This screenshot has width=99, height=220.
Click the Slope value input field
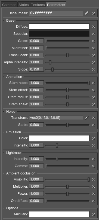pos(36,69)
